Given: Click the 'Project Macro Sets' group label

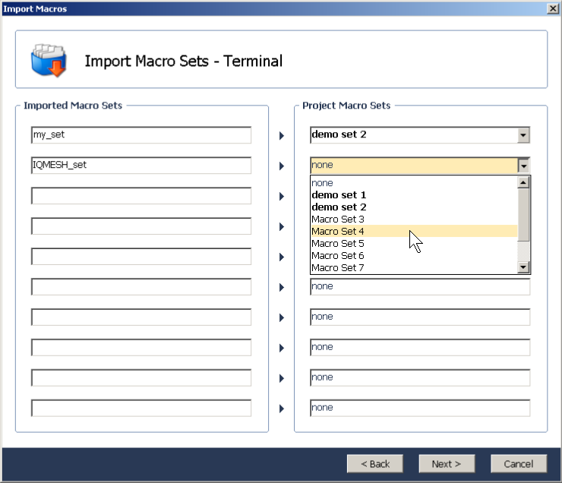Looking at the screenshot, I should coord(346,106).
